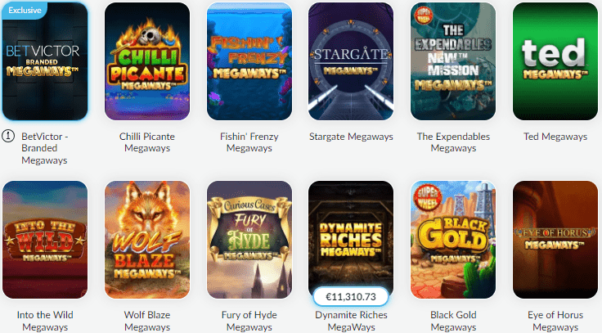Open The Expendables New Mission Megaways tile
602x333 pixels.
[453, 61]
